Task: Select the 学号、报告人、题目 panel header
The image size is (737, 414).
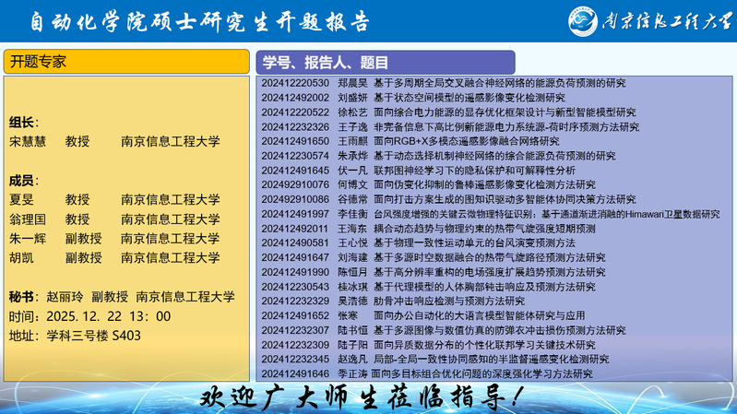Action: point(495,62)
